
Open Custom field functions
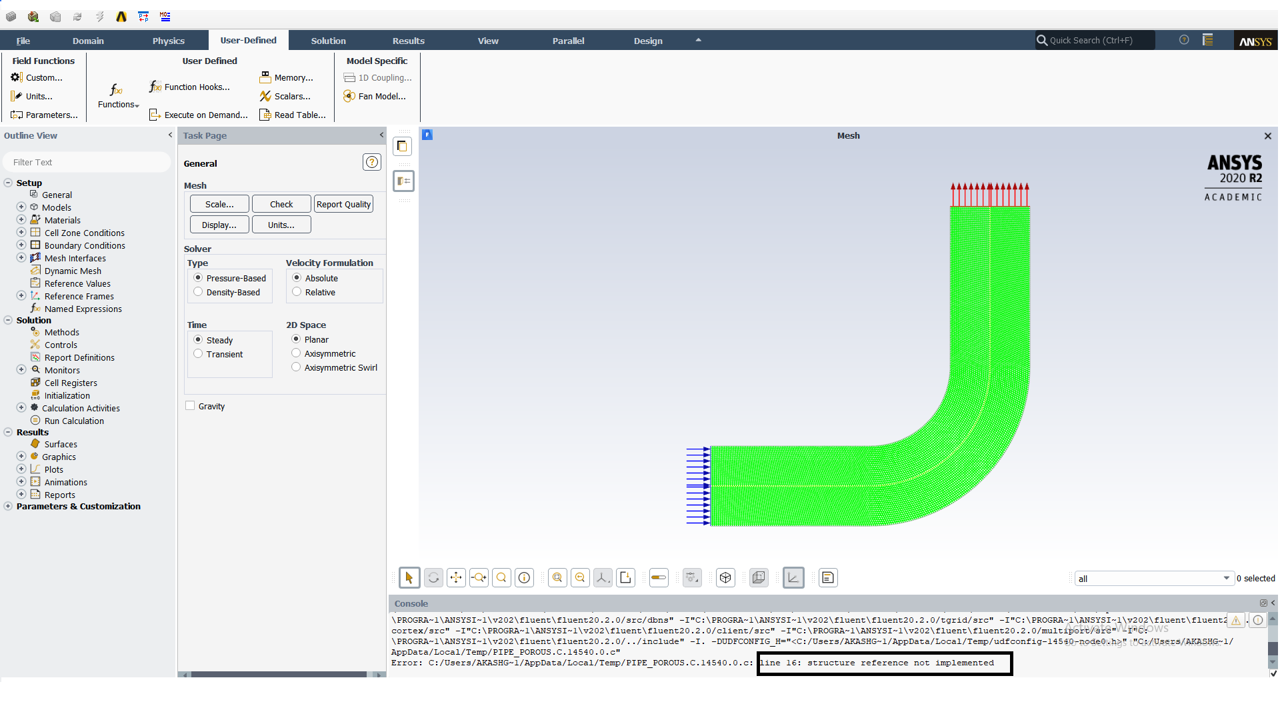[37, 78]
